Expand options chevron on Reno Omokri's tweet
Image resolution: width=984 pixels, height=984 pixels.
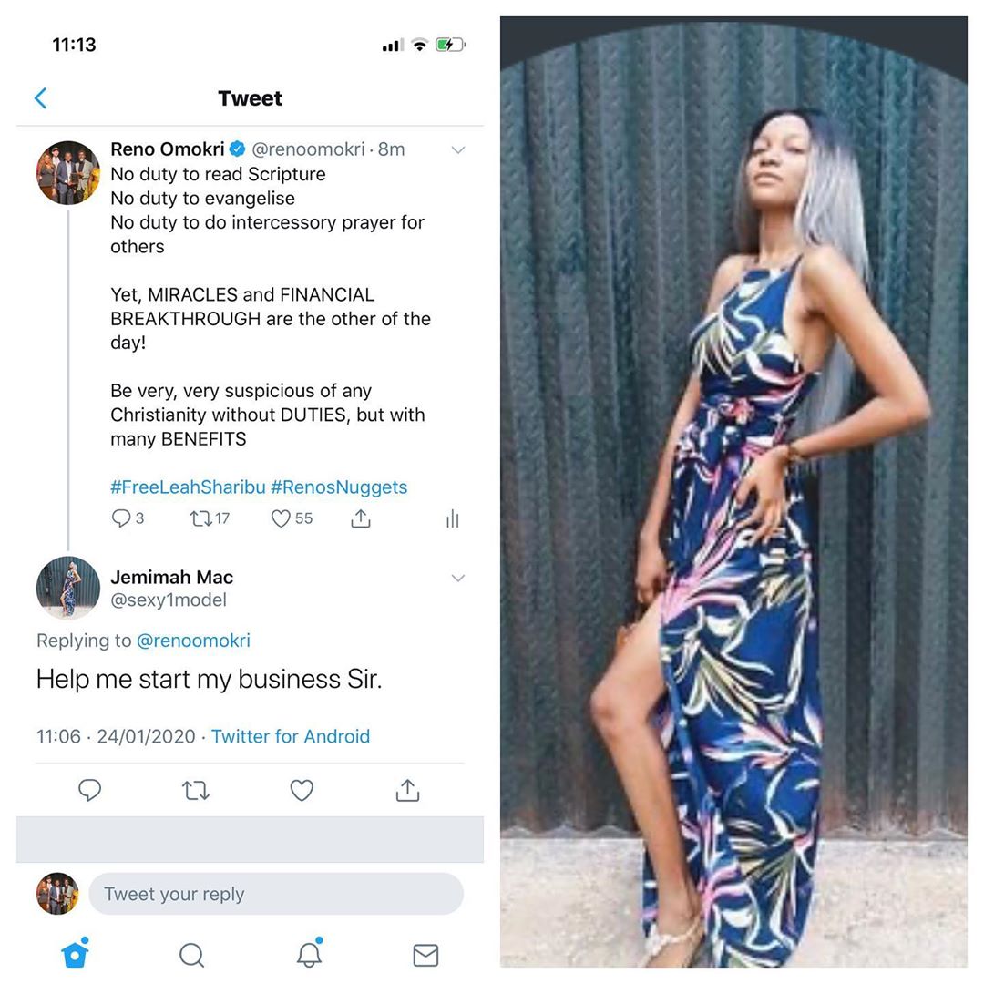pos(458,149)
